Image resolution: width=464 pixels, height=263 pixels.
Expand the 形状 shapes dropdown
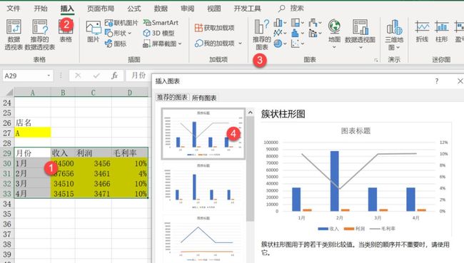coord(130,33)
